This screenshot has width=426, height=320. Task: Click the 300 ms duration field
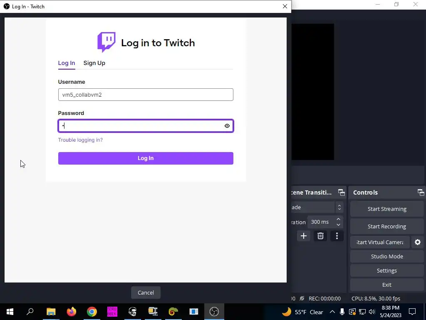point(321,222)
